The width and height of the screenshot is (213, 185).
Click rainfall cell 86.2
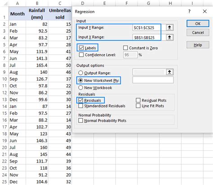[37, 93]
